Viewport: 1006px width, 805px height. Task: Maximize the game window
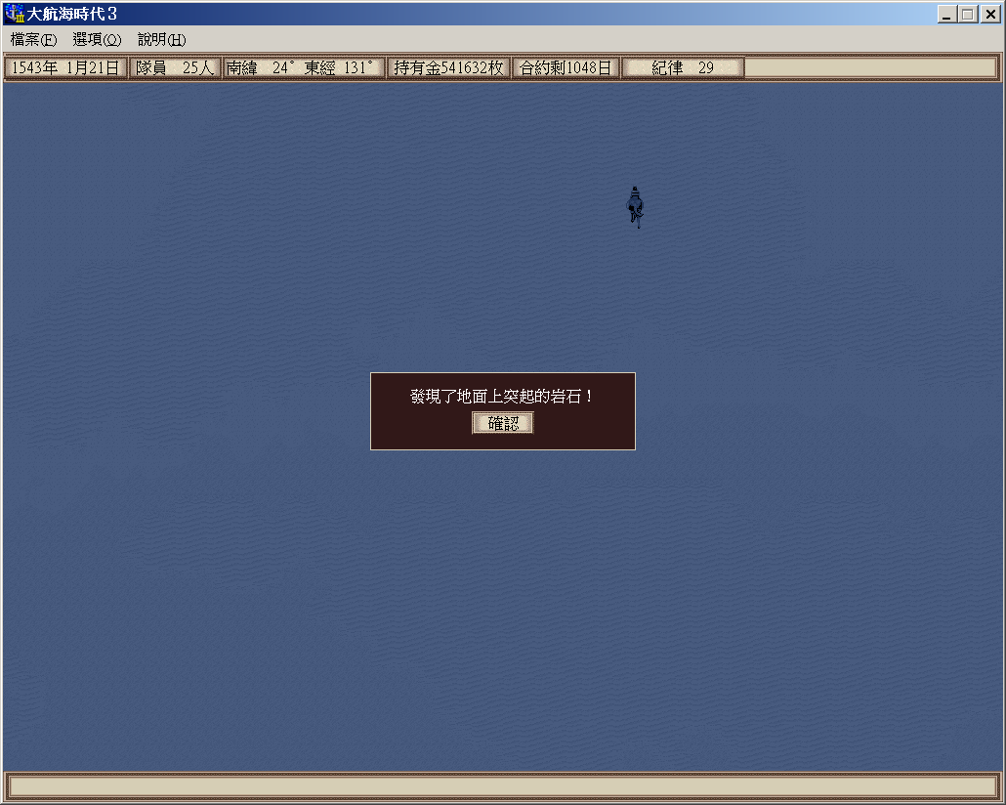(968, 15)
